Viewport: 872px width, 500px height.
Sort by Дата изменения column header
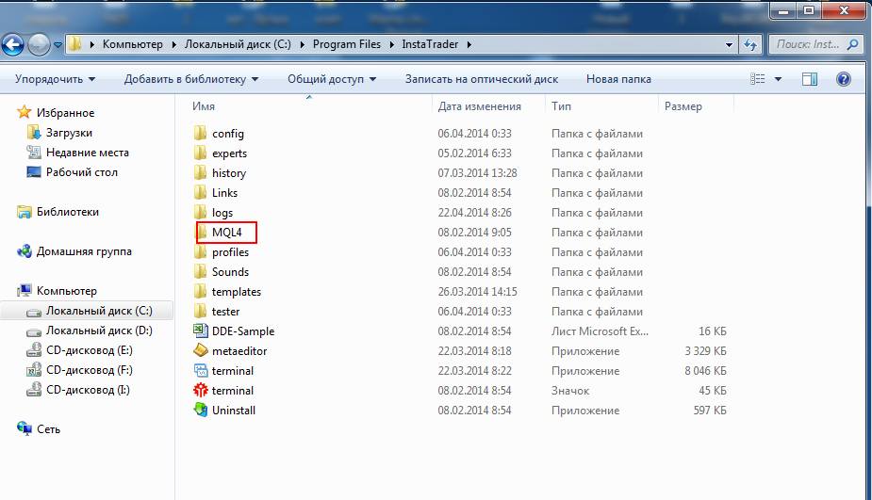(x=480, y=106)
